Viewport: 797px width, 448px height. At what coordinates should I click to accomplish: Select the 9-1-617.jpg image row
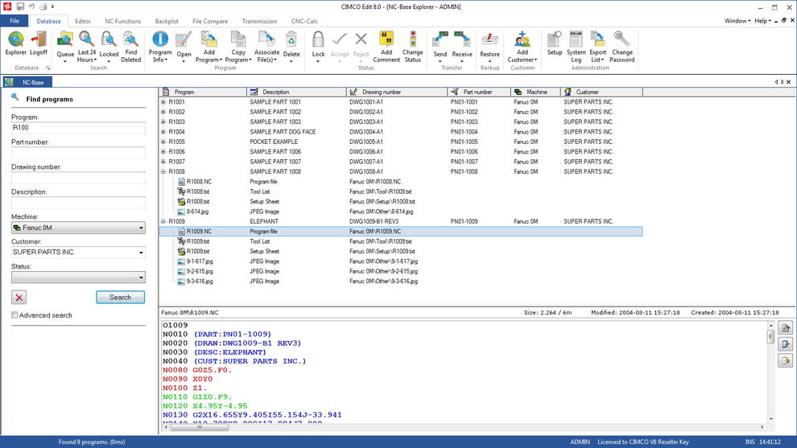pyautogui.click(x=401, y=261)
